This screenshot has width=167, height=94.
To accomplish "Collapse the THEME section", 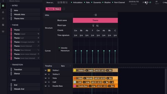I will click(11, 25).
